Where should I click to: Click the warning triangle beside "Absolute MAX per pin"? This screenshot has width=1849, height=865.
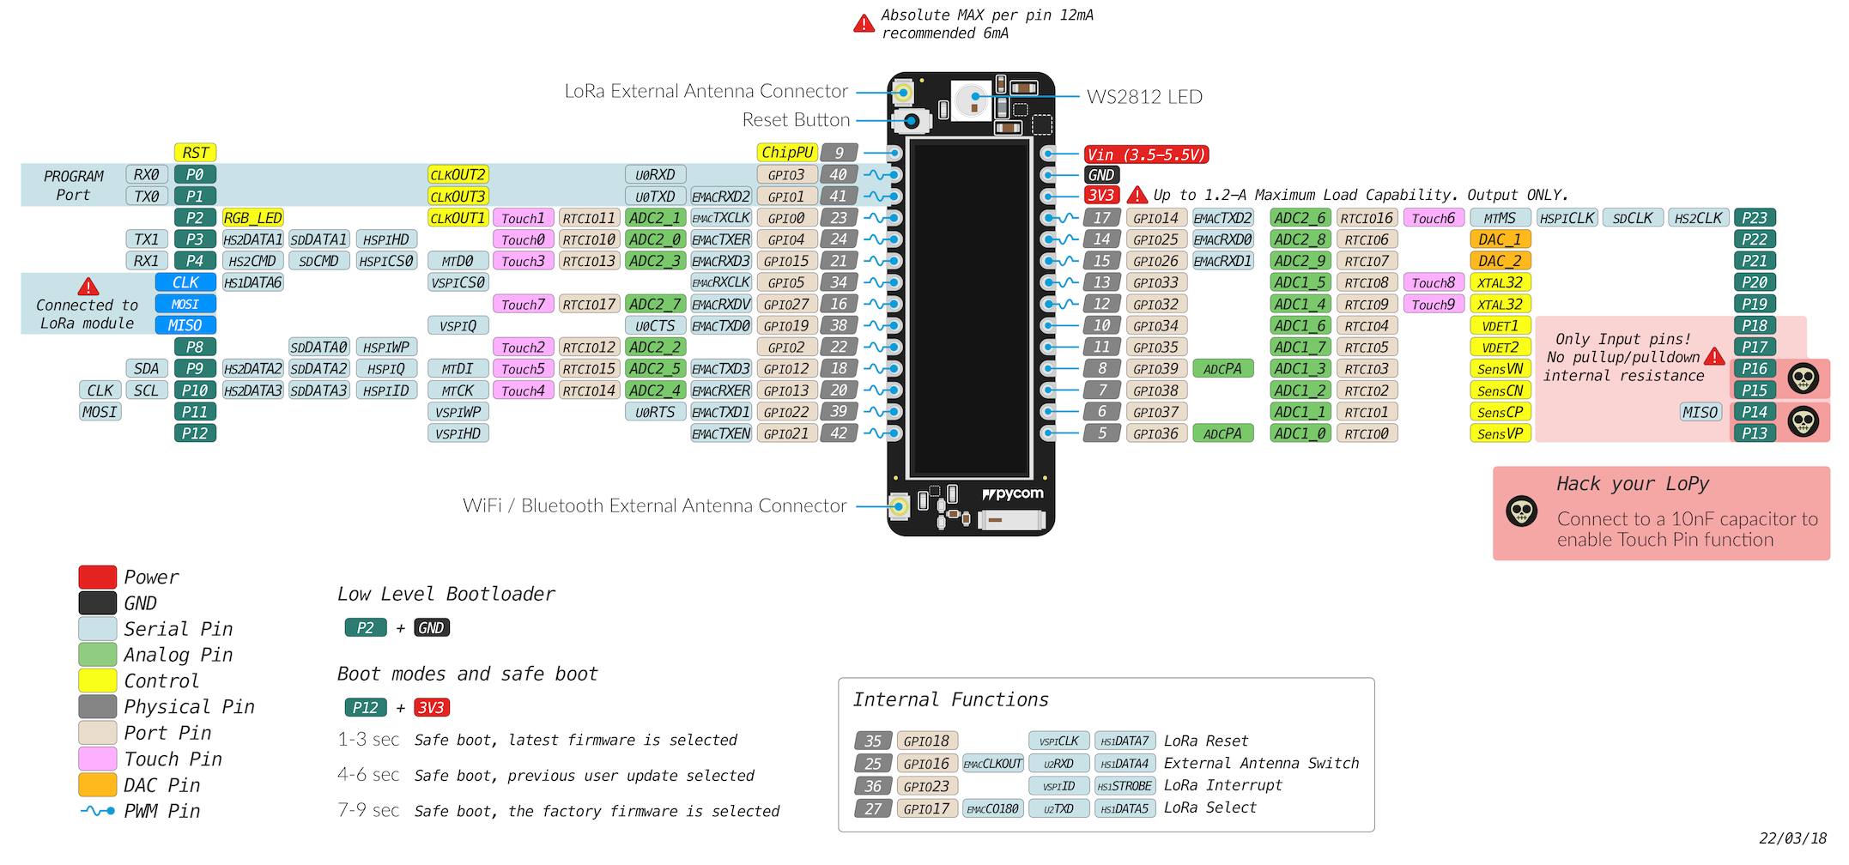coord(864,24)
